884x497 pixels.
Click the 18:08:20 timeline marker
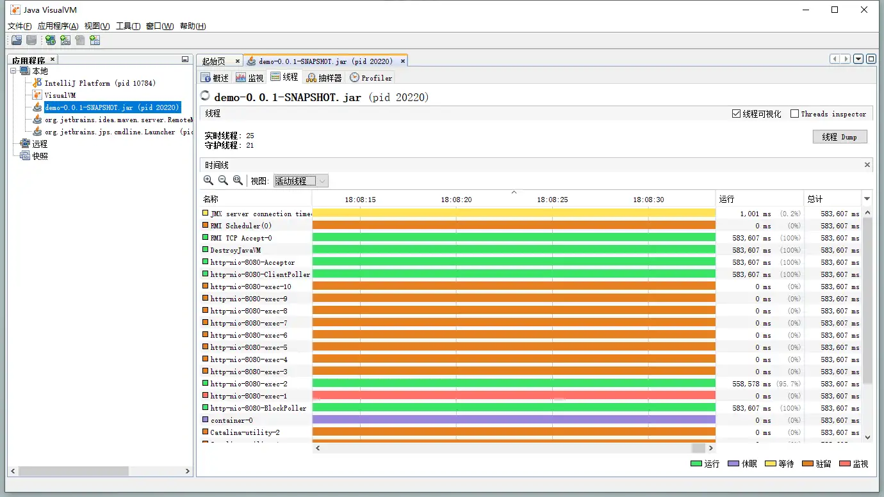tap(456, 200)
